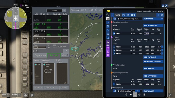The height and width of the screenshot is (98, 175).
Task: Collapse all sections using the double-chevron icon
Action: 158,15
